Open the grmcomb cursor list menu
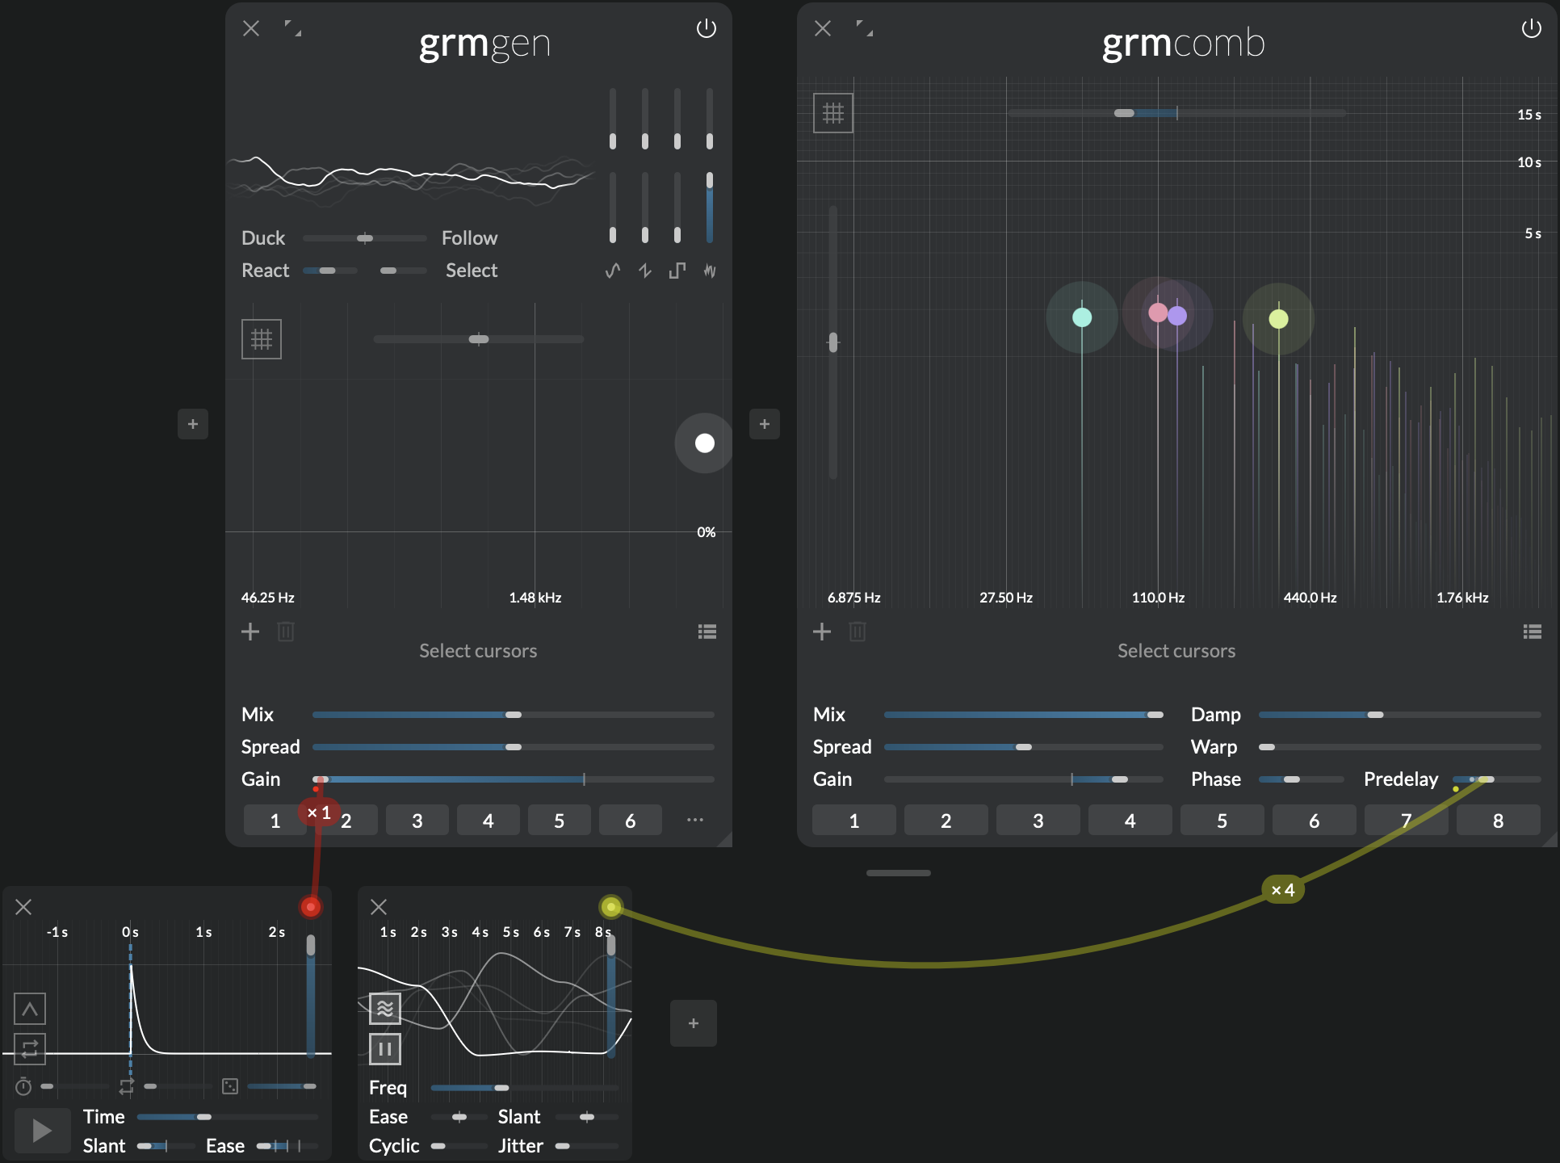 coord(1532,632)
